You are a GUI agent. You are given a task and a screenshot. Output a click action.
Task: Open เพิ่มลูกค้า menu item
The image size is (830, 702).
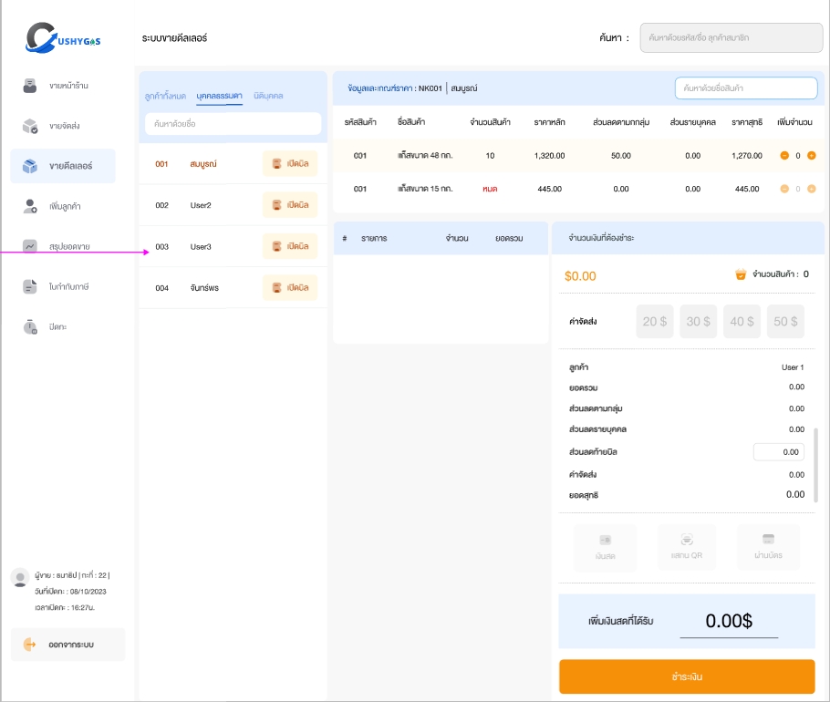click(65, 206)
